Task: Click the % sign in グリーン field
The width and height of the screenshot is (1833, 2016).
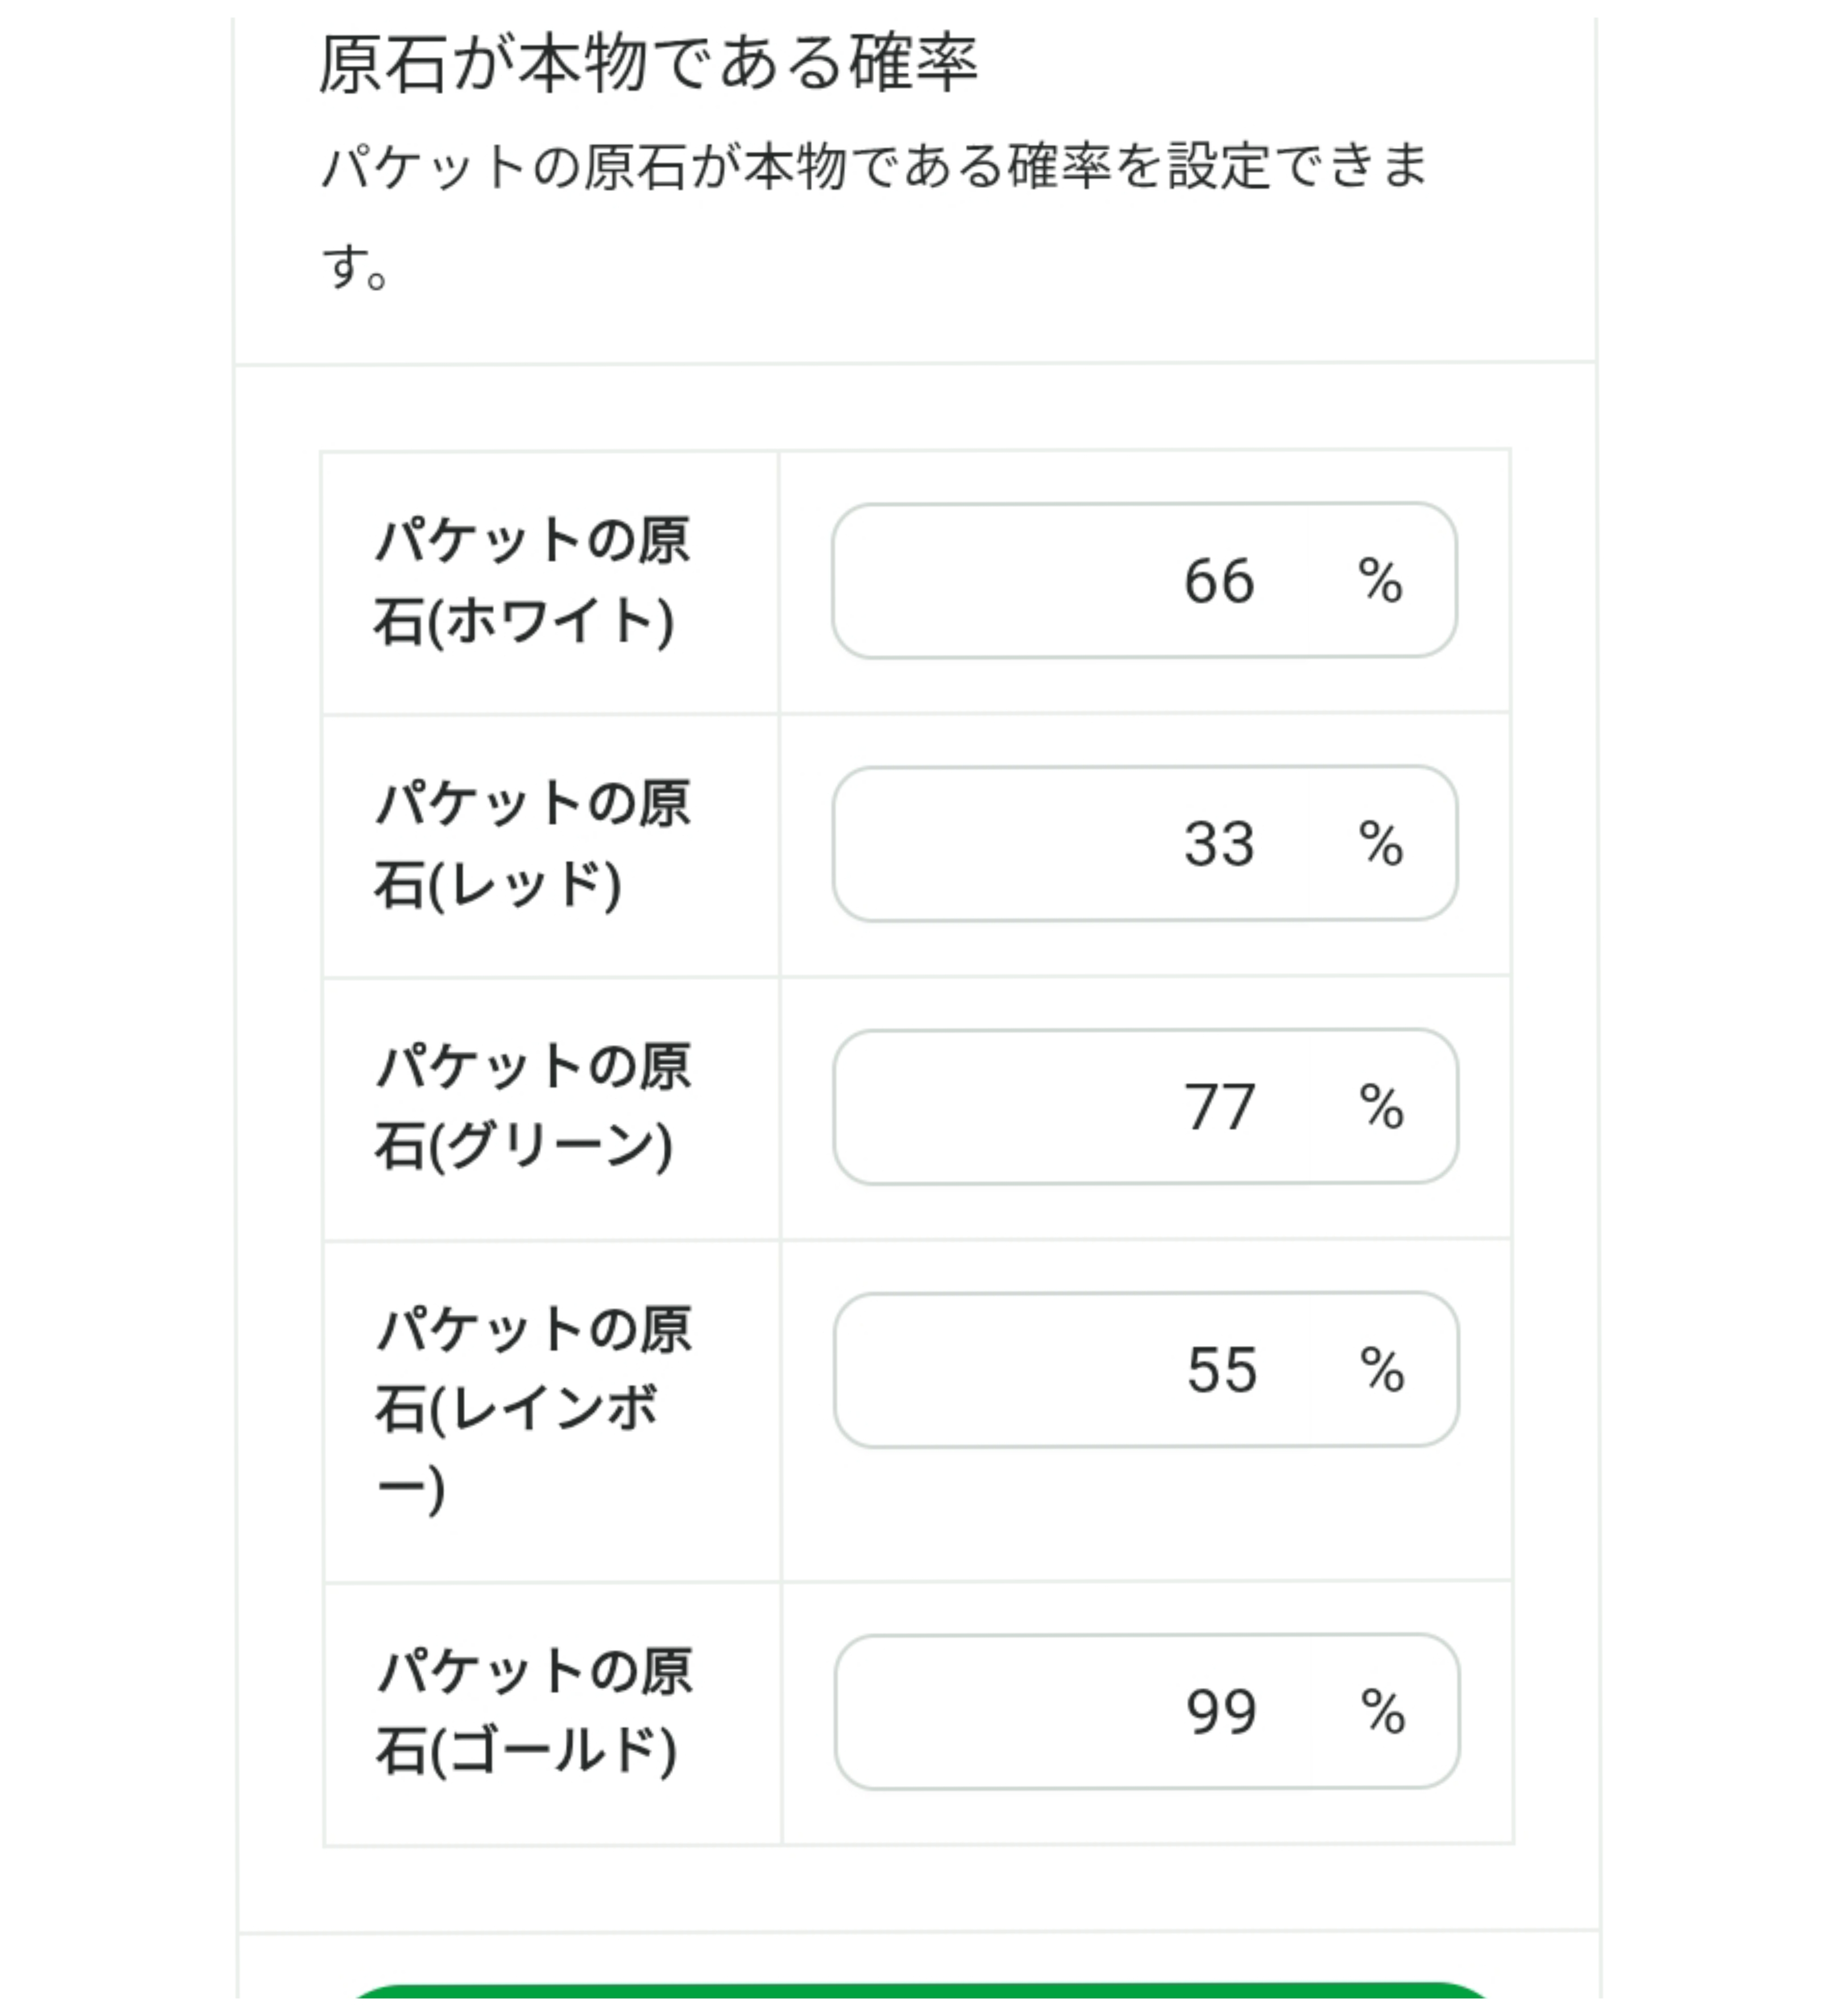Action: pyautogui.click(x=1382, y=1107)
